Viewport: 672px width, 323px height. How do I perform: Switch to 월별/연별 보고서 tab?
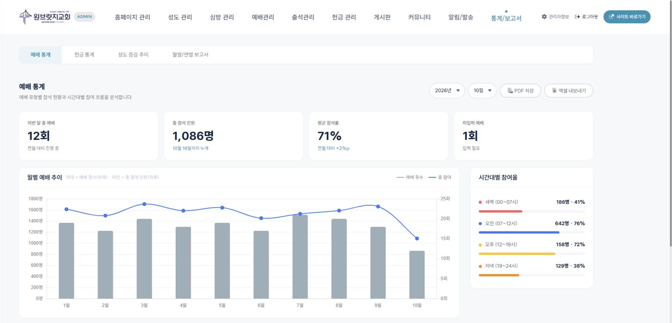[x=191, y=55]
